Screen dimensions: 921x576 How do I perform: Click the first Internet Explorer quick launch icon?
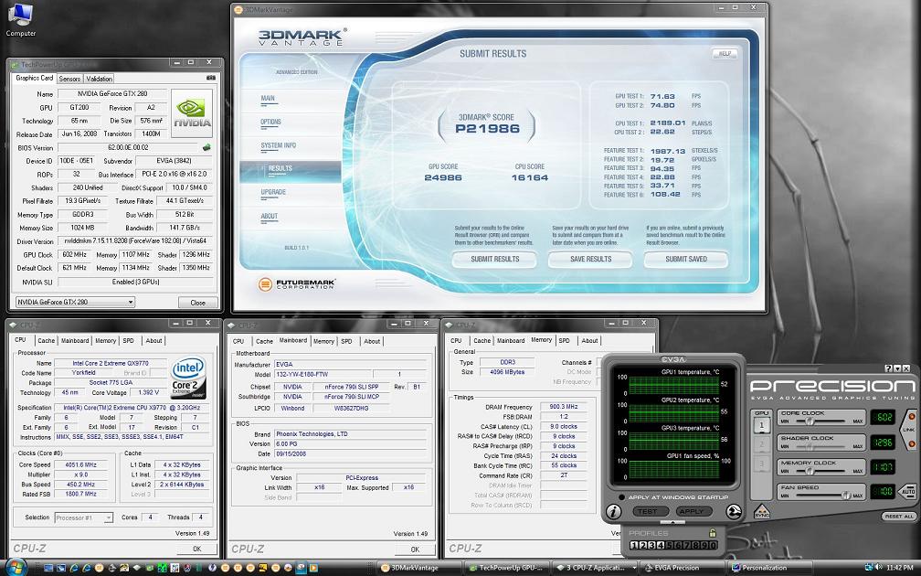point(74,568)
